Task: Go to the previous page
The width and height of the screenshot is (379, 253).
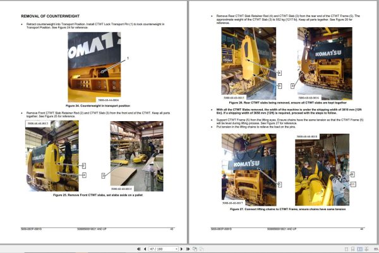Action: [x=145, y=249]
